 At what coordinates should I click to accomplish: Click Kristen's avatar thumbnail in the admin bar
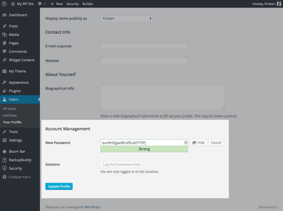279,4
